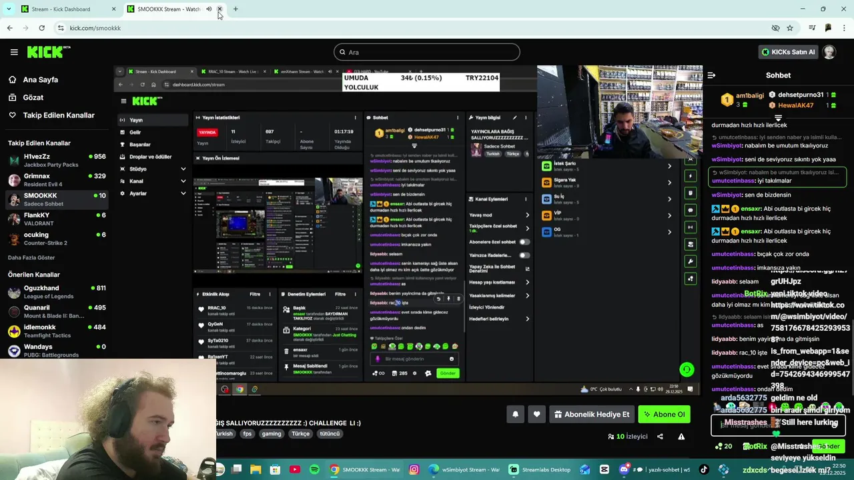The image size is (854, 480).
Task: Click the 10 İzleyici viewer count
Action: click(628, 437)
